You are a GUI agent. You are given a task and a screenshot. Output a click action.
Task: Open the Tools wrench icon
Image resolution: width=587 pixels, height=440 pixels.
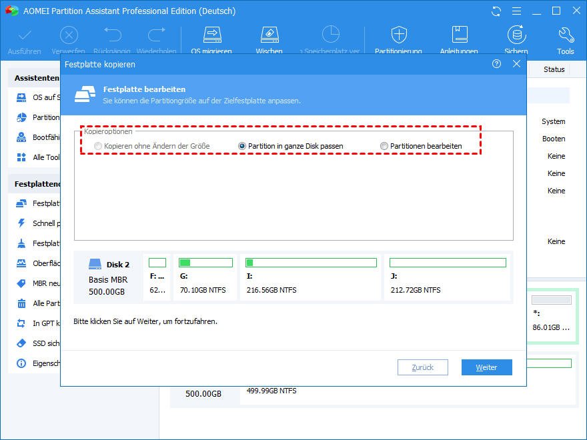coord(566,35)
